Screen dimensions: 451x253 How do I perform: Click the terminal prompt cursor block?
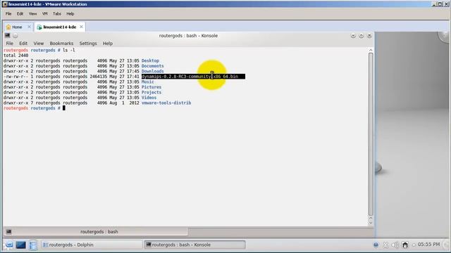click(64, 108)
